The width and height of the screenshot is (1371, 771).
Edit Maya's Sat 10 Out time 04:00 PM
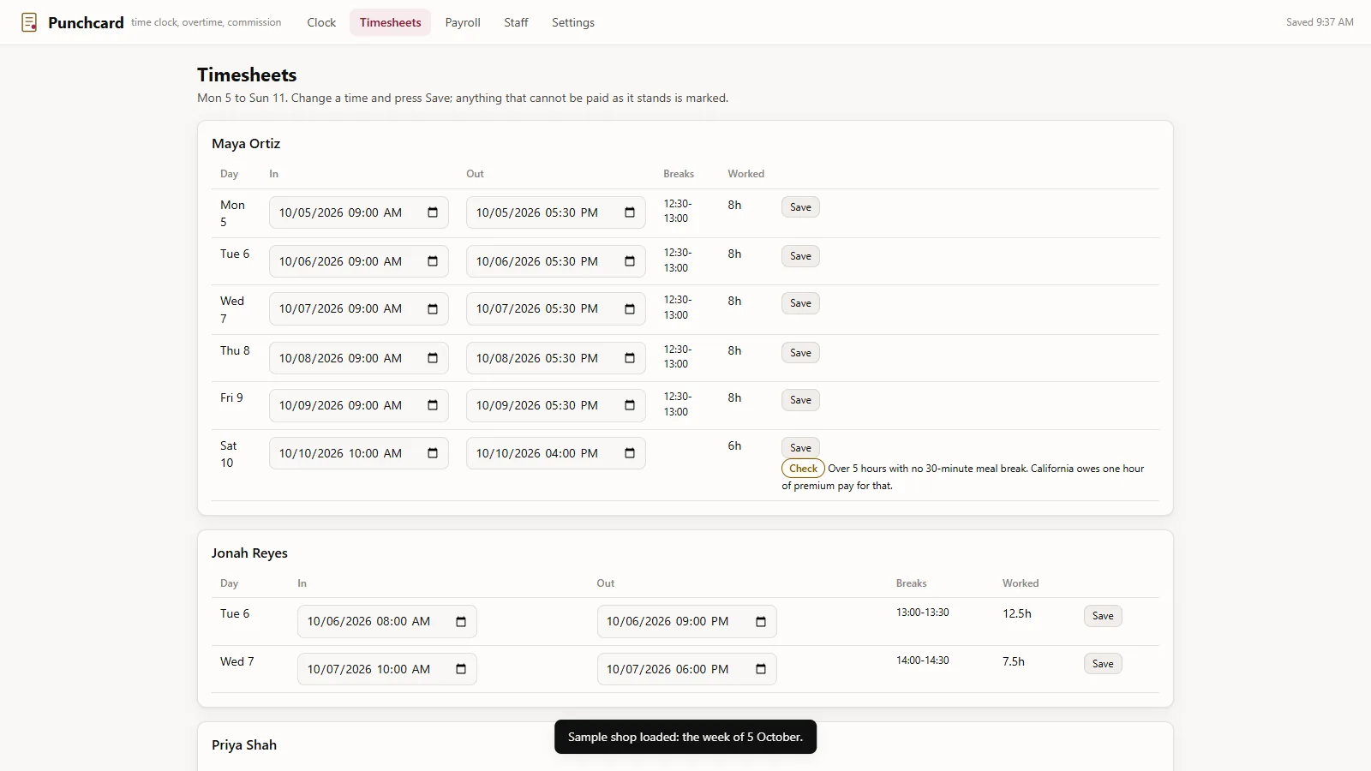pos(556,453)
